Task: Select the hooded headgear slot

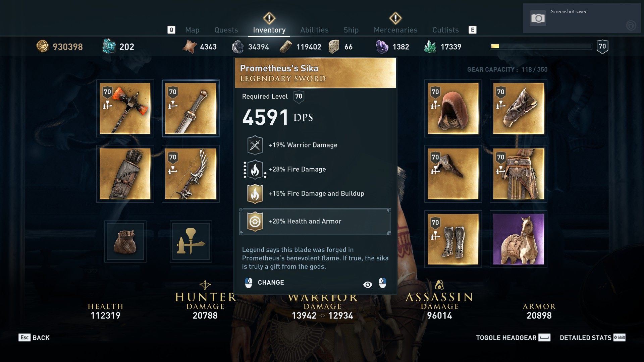Action: (x=453, y=108)
